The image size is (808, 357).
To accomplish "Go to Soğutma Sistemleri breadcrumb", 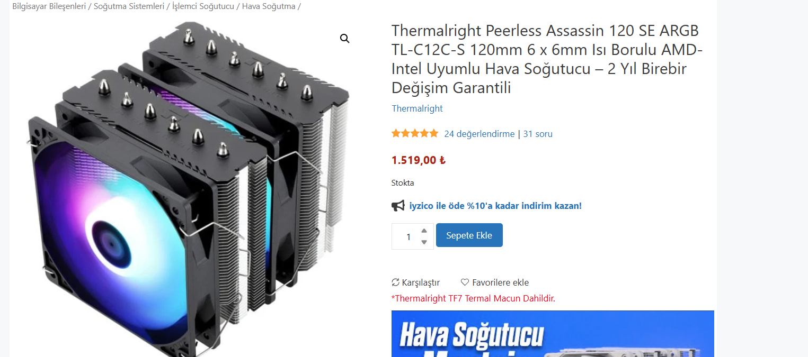I will click(129, 6).
